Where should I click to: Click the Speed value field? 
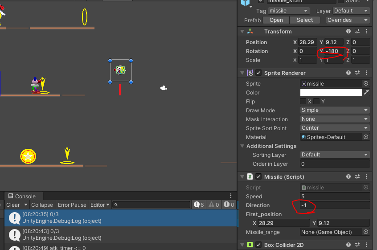click(335, 197)
